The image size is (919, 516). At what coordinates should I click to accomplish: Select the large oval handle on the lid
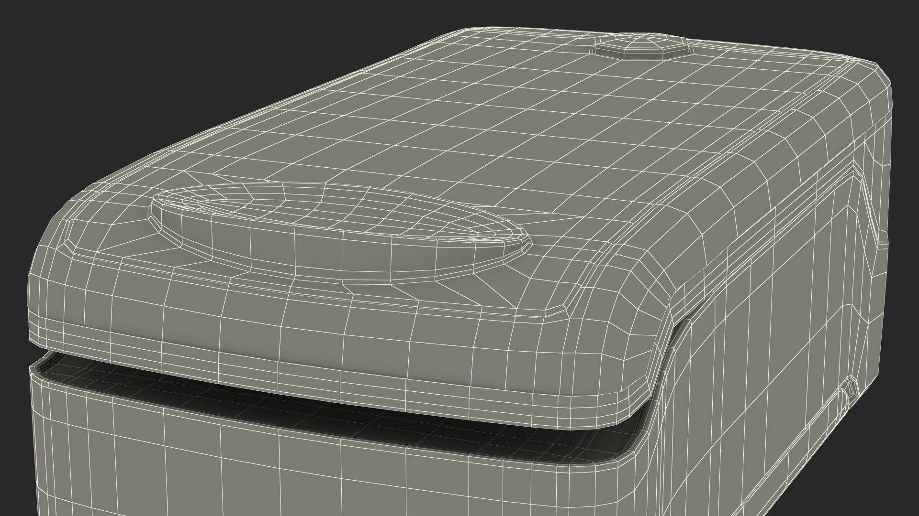[x=340, y=233]
